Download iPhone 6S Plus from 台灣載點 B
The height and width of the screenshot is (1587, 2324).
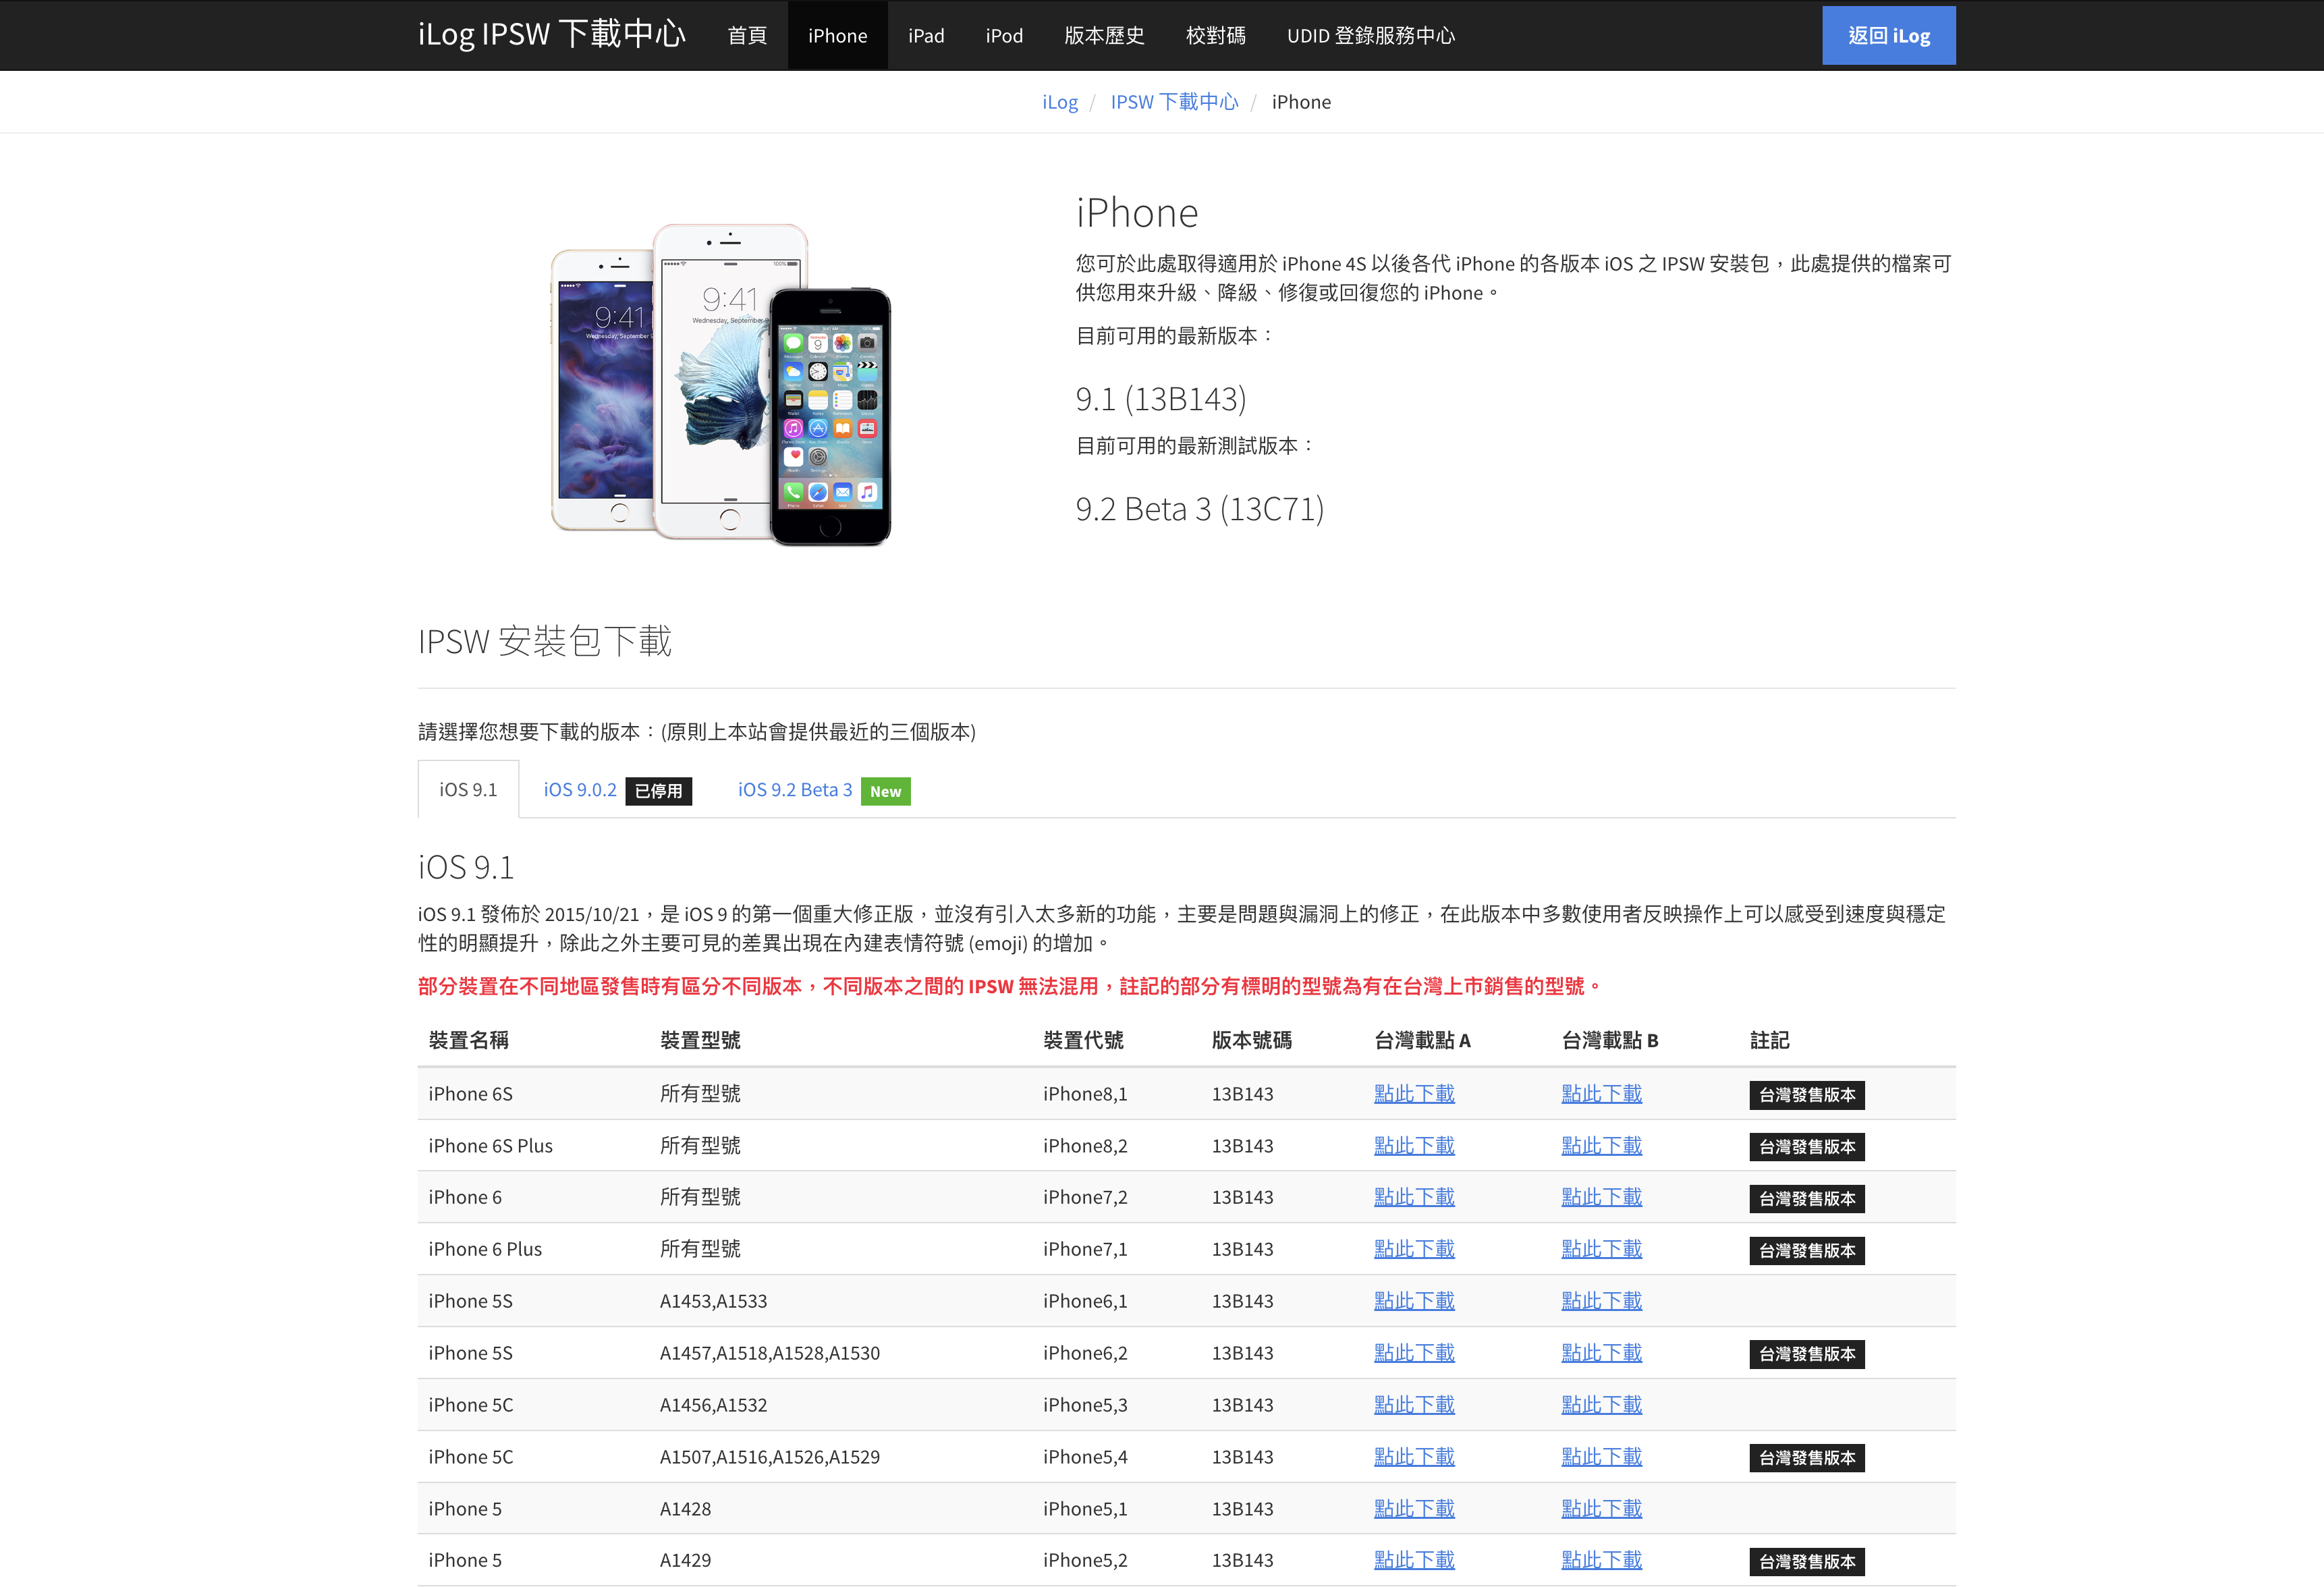point(1602,1145)
